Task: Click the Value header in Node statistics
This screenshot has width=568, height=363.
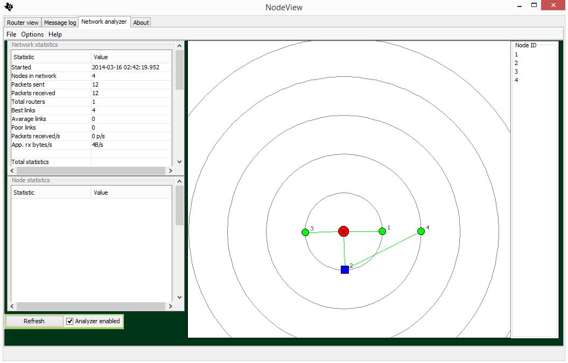Action: tap(131, 193)
